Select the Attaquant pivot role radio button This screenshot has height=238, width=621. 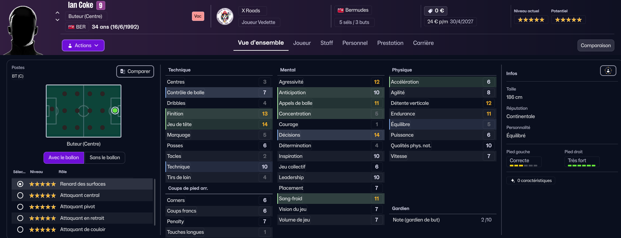(x=20, y=207)
